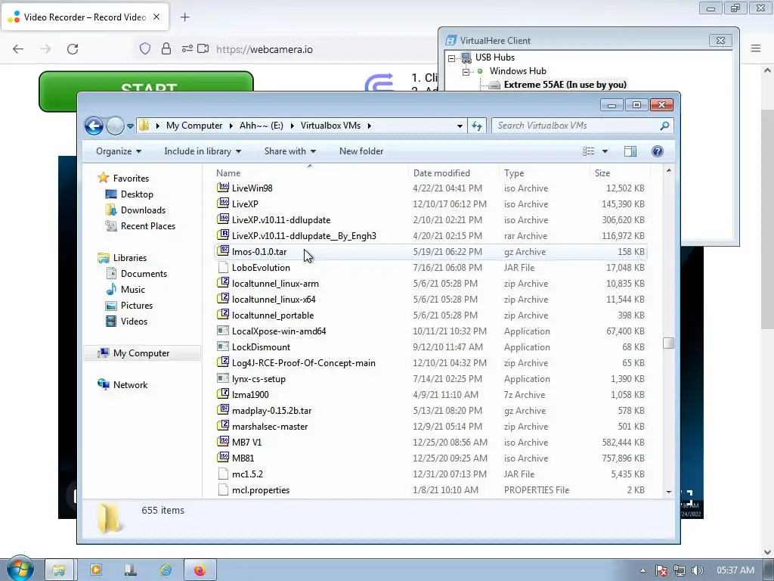This screenshot has width=774, height=581.
Task: Select Downloads in the navigation pane
Action: [x=143, y=210]
